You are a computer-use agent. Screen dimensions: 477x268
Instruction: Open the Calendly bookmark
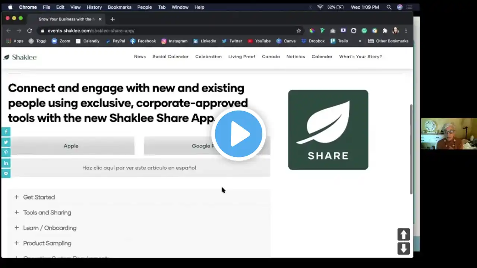[88, 41]
